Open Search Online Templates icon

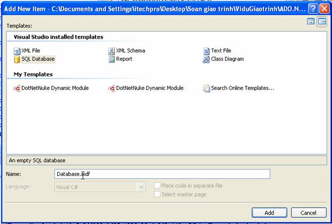(x=207, y=88)
